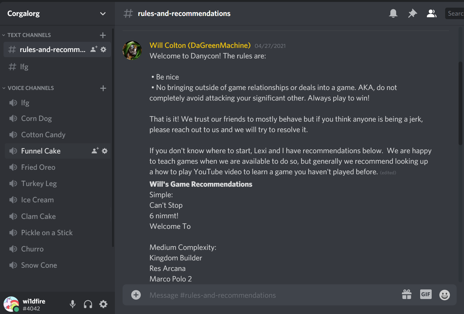The height and width of the screenshot is (314, 464).
Task: Join the Cotton Candy voice channel
Action: [x=58, y=135]
